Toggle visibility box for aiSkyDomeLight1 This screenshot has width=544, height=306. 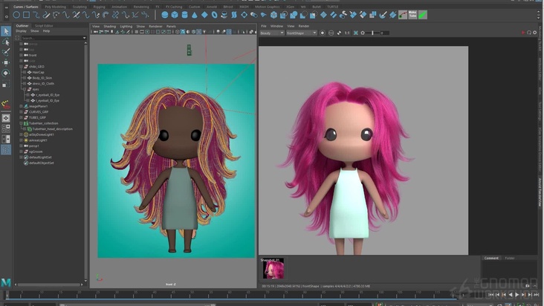[21, 134]
